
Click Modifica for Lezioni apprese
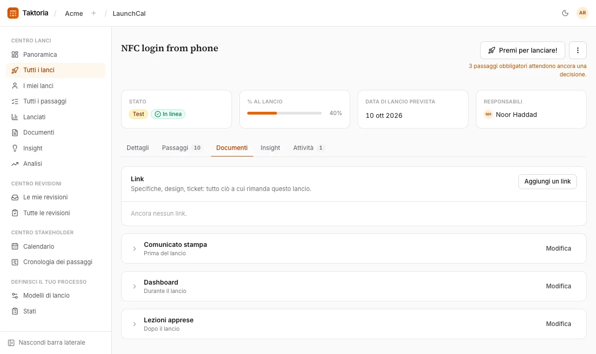coord(559,324)
